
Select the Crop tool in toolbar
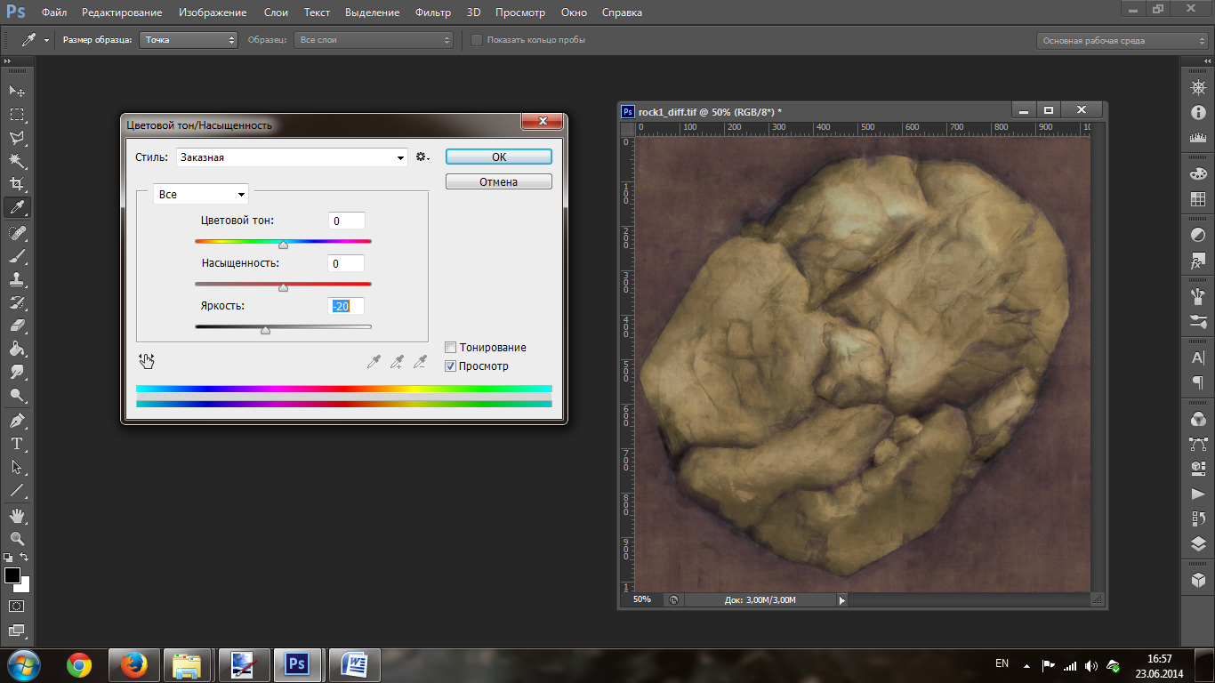16,184
